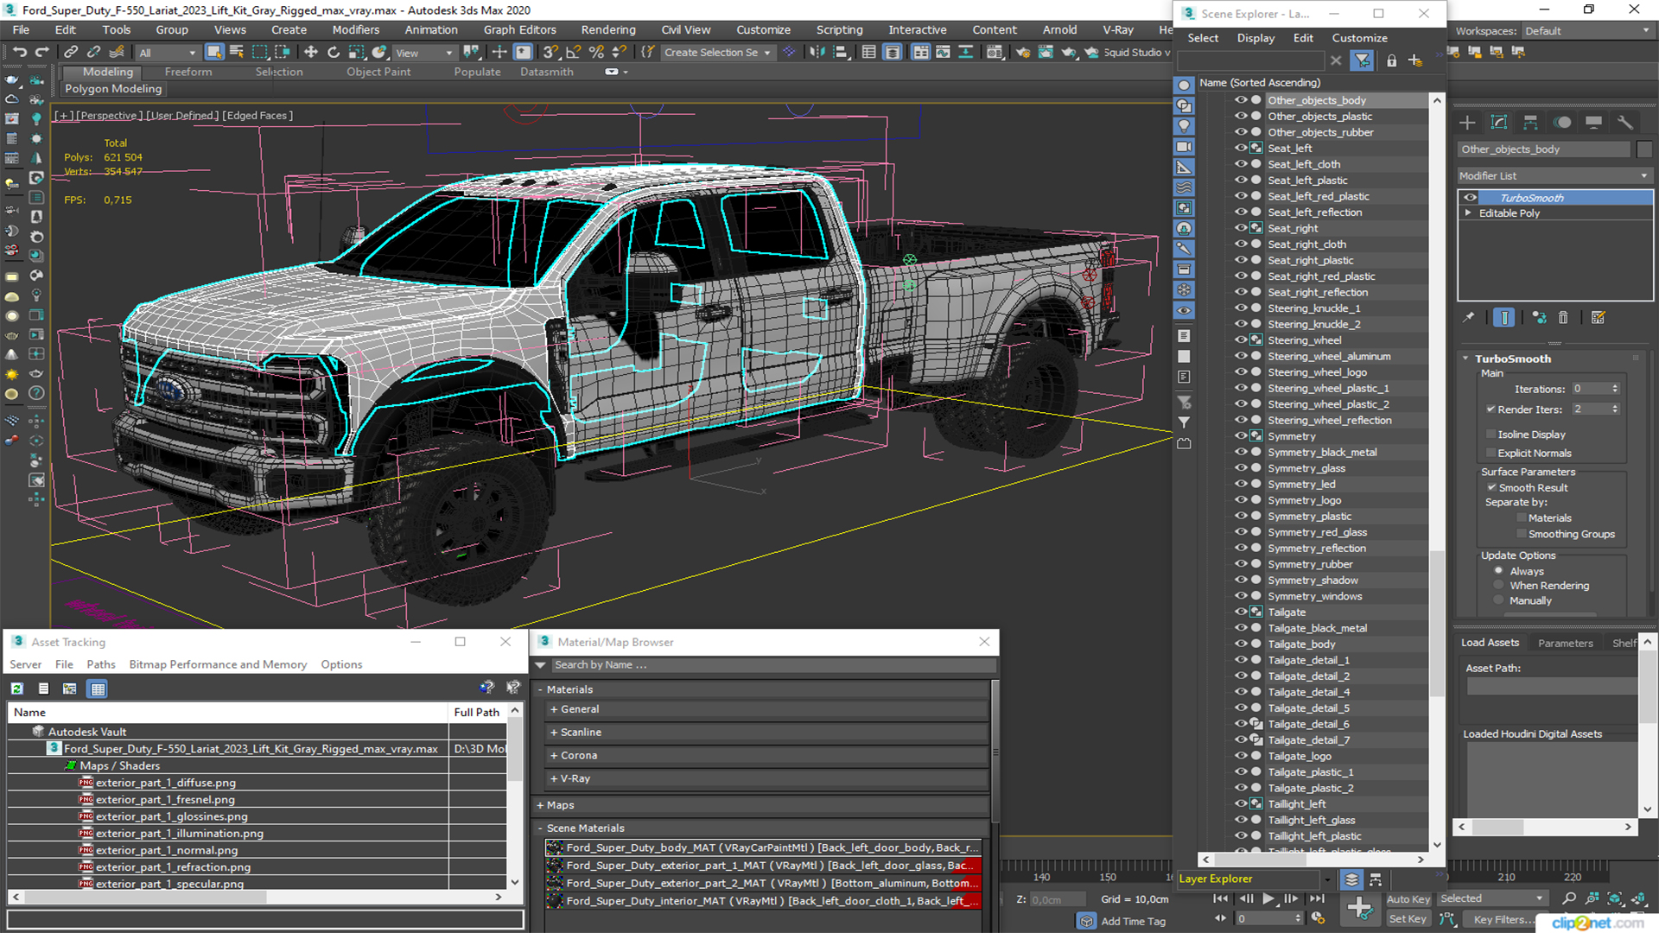The height and width of the screenshot is (933, 1659).
Task: Hide Seat_left_cloth using its eye icon
Action: point(1241,164)
